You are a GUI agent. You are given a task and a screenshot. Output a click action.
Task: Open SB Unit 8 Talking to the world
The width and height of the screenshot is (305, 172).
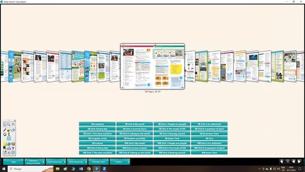click(x=134, y=134)
